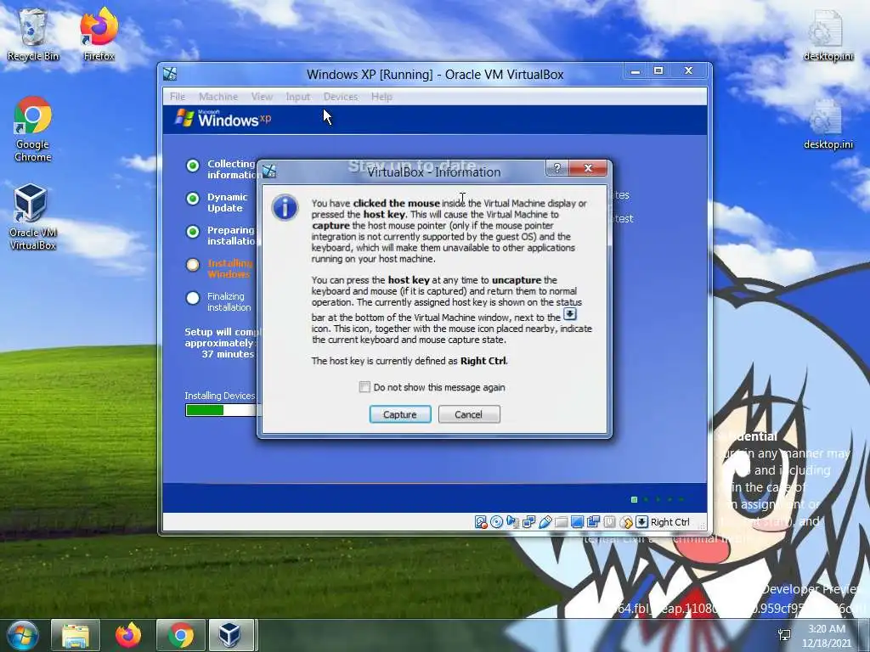Click the keyboard capture arrow icon

click(x=642, y=522)
